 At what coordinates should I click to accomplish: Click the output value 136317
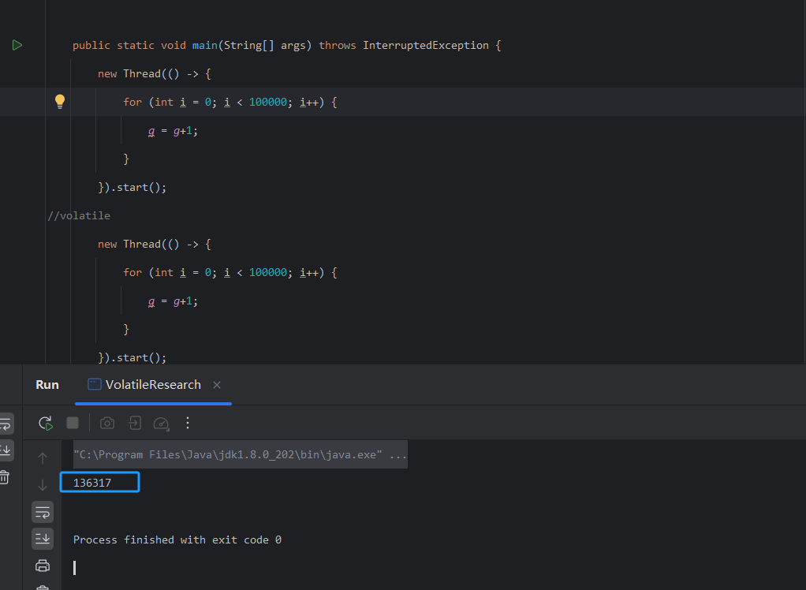(x=92, y=483)
